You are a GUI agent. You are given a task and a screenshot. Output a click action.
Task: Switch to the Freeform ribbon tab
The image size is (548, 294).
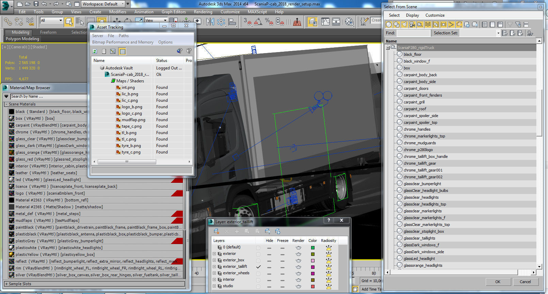[x=48, y=32]
